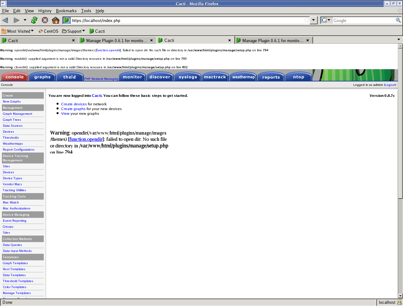Viewport: 403px width, 306px height.
Task: Open the mactrack tab
Action: click(x=215, y=77)
